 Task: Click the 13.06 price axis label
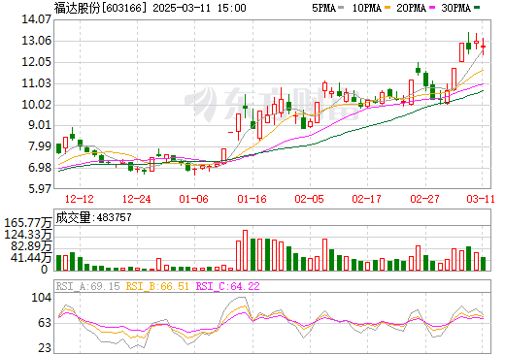click(x=37, y=41)
